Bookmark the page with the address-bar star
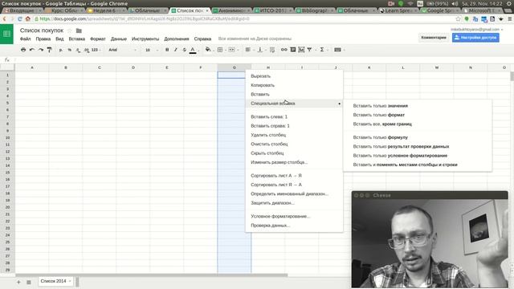This screenshot has width=514, height=289. click(459, 19)
